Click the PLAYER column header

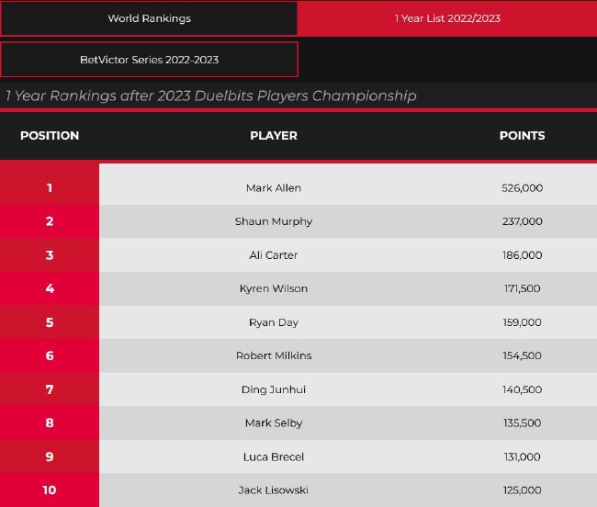click(274, 135)
